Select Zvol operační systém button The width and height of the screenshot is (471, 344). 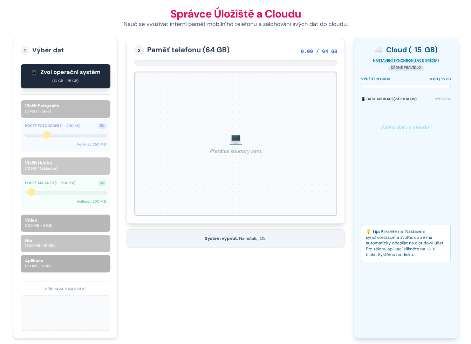[66, 76]
